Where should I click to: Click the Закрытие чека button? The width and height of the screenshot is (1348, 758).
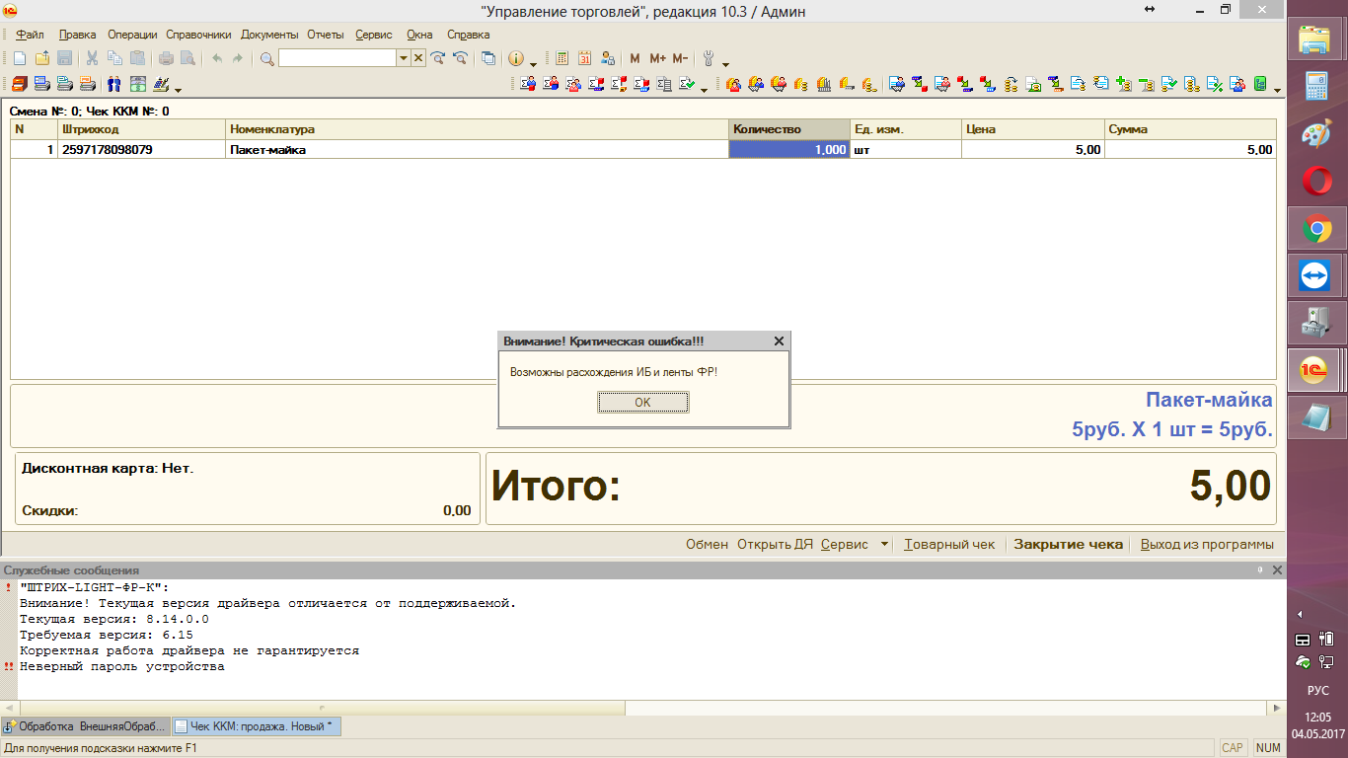coord(1068,544)
